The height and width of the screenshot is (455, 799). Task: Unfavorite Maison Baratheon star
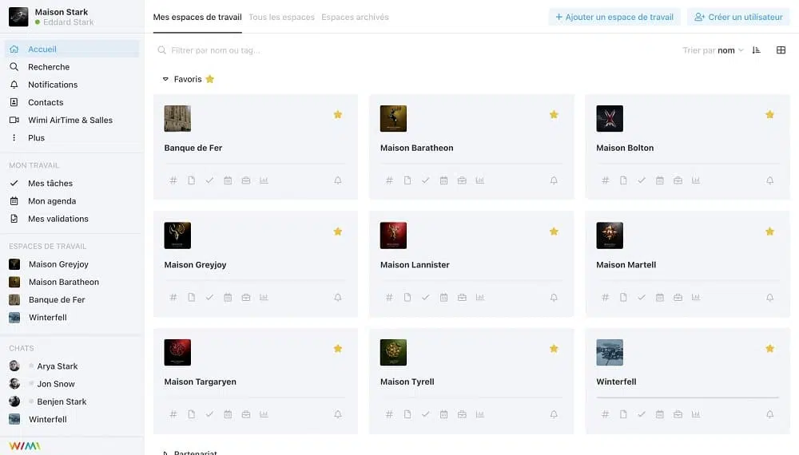[554, 114]
